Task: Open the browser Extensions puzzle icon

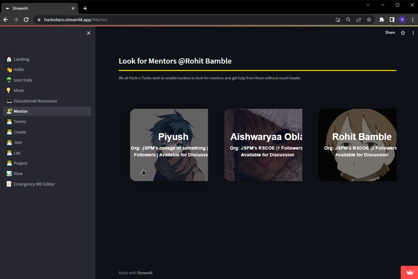Action: 382,20
